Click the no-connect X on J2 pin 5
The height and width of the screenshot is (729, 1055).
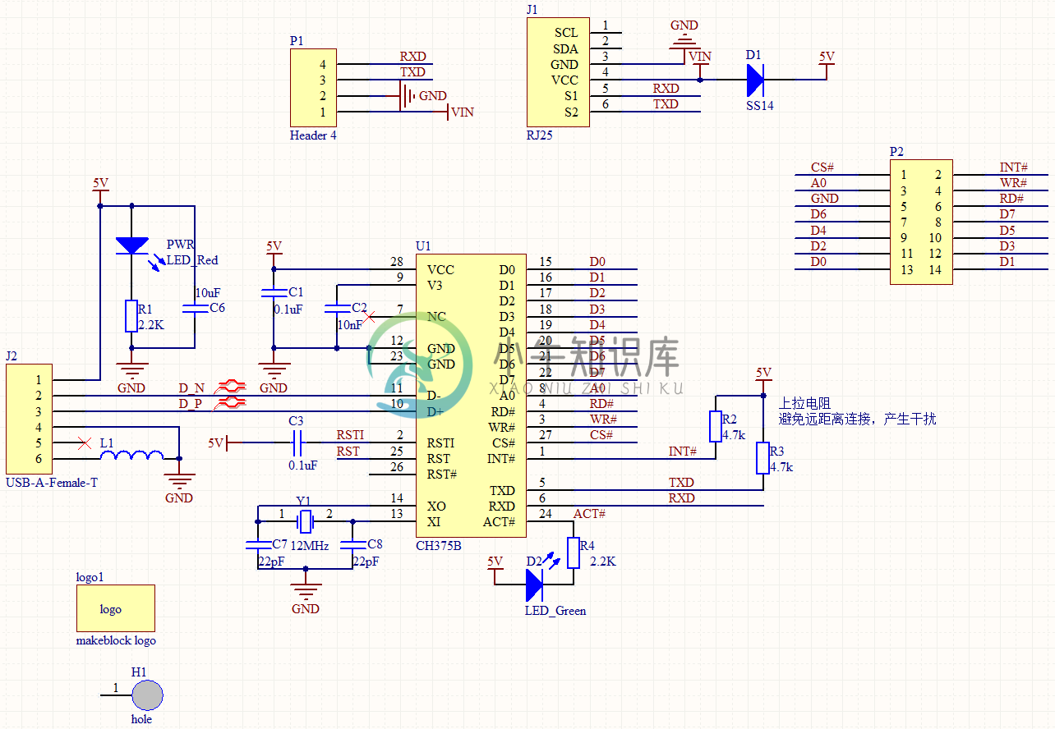tap(84, 443)
